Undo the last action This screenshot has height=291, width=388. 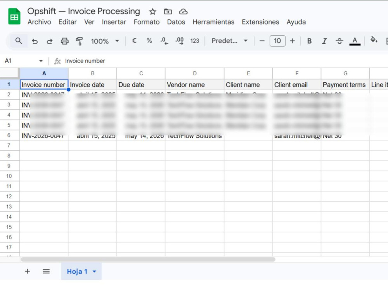pyautogui.click(x=35, y=41)
